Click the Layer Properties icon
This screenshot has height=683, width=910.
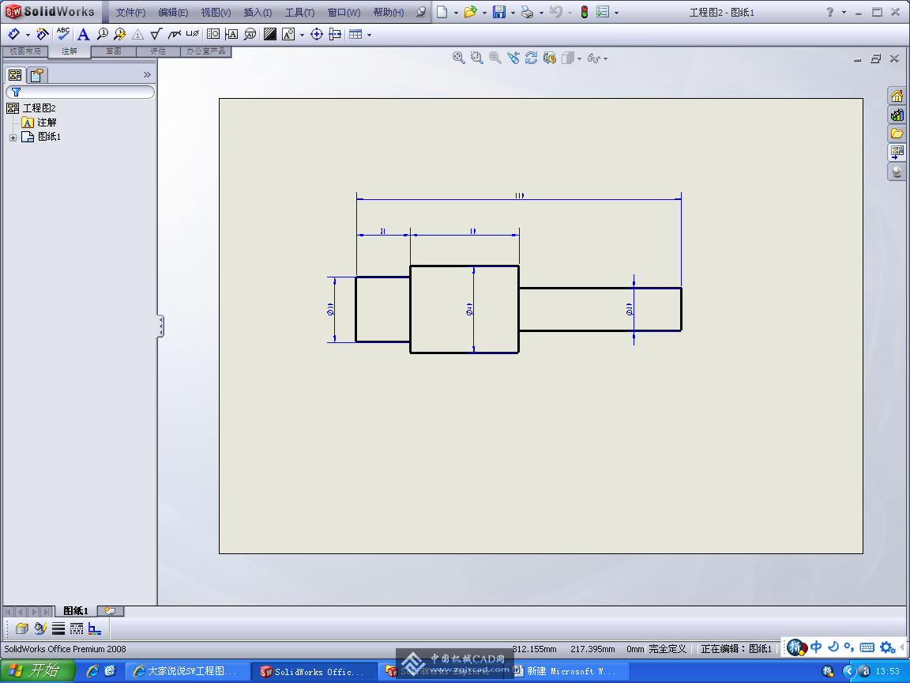click(x=22, y=628)
